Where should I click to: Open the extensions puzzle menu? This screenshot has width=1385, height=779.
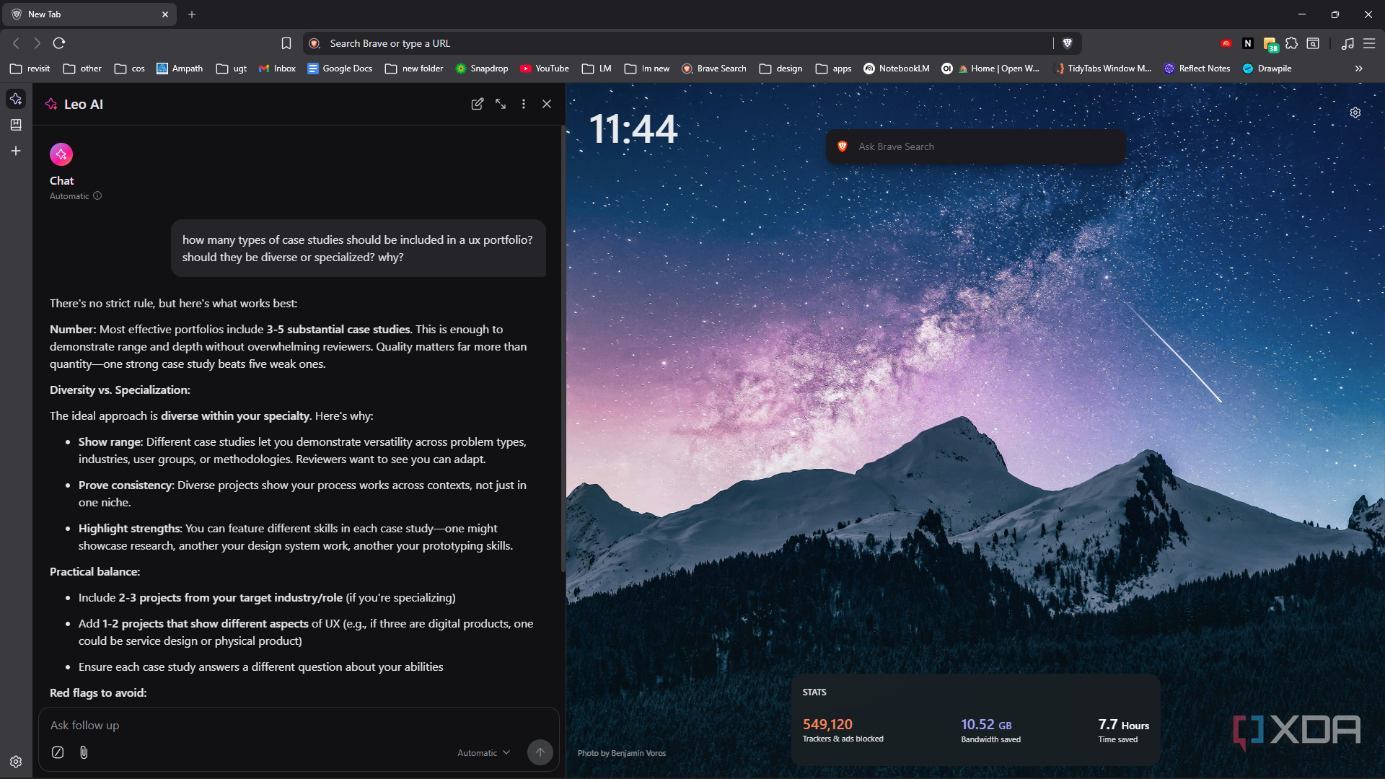click(x=1292, y=43)
